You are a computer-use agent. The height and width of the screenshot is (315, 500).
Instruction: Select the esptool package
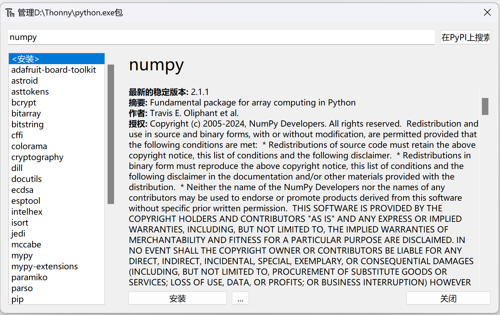26,201
